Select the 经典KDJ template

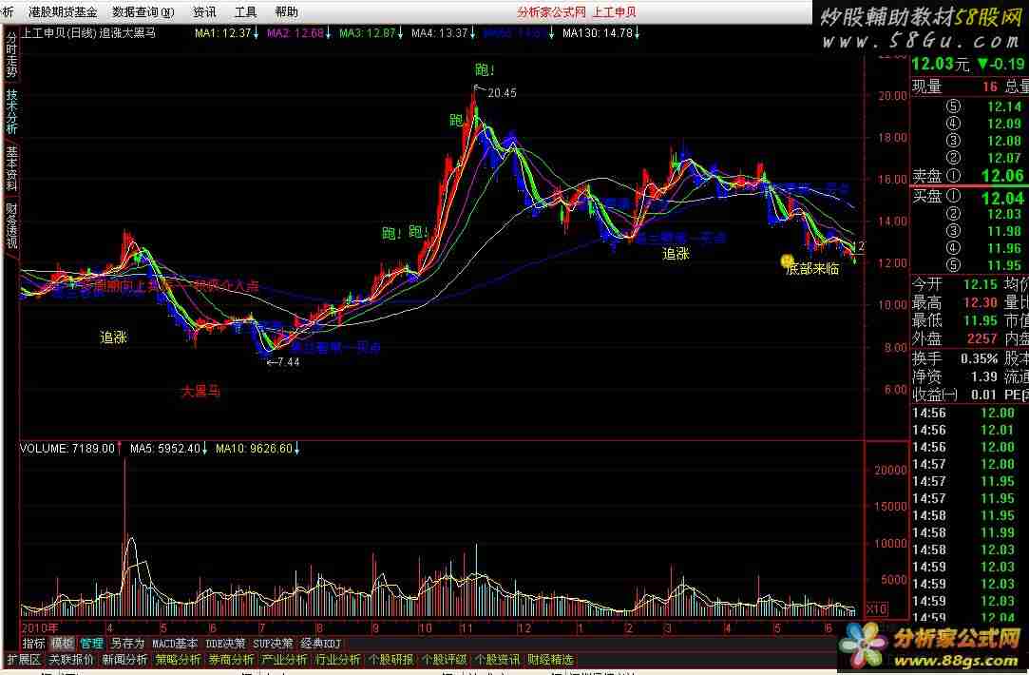point(321,644)
